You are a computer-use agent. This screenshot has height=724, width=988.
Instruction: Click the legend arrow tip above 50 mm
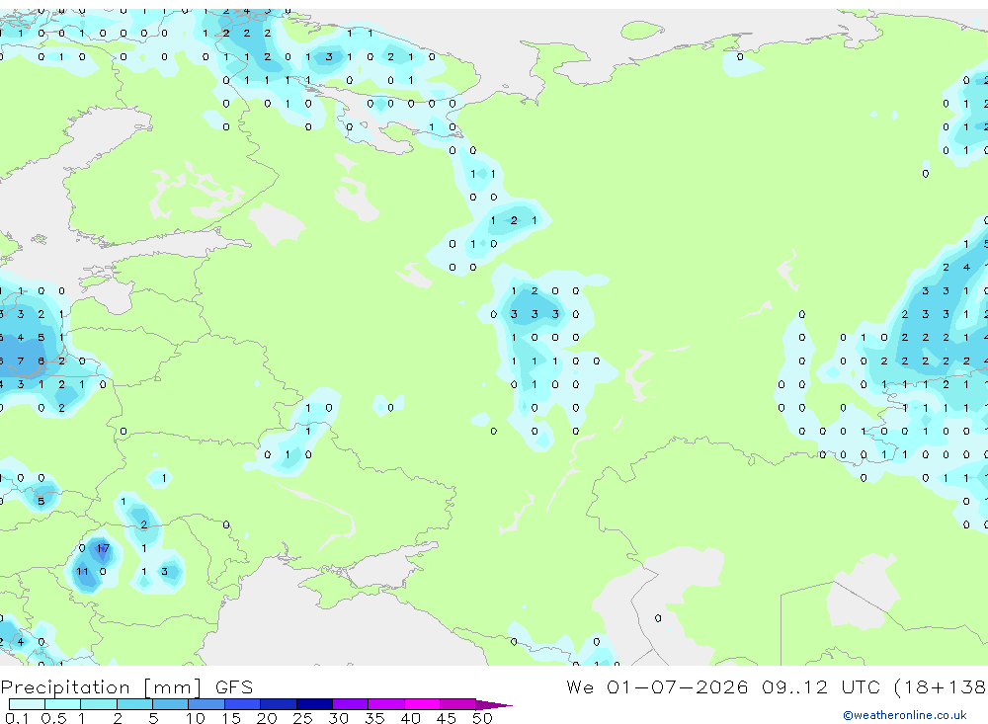click(494, 704)
